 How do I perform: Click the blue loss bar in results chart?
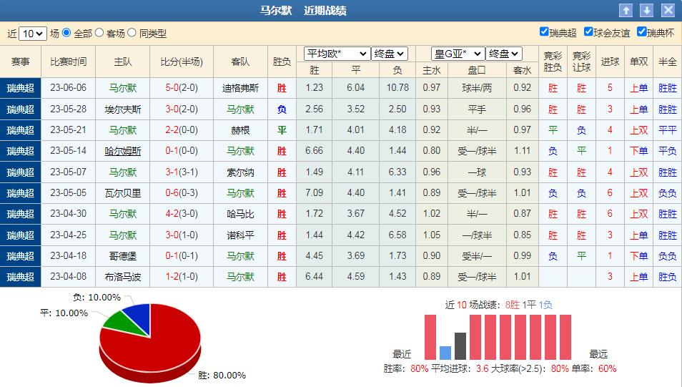coord(445,353)
